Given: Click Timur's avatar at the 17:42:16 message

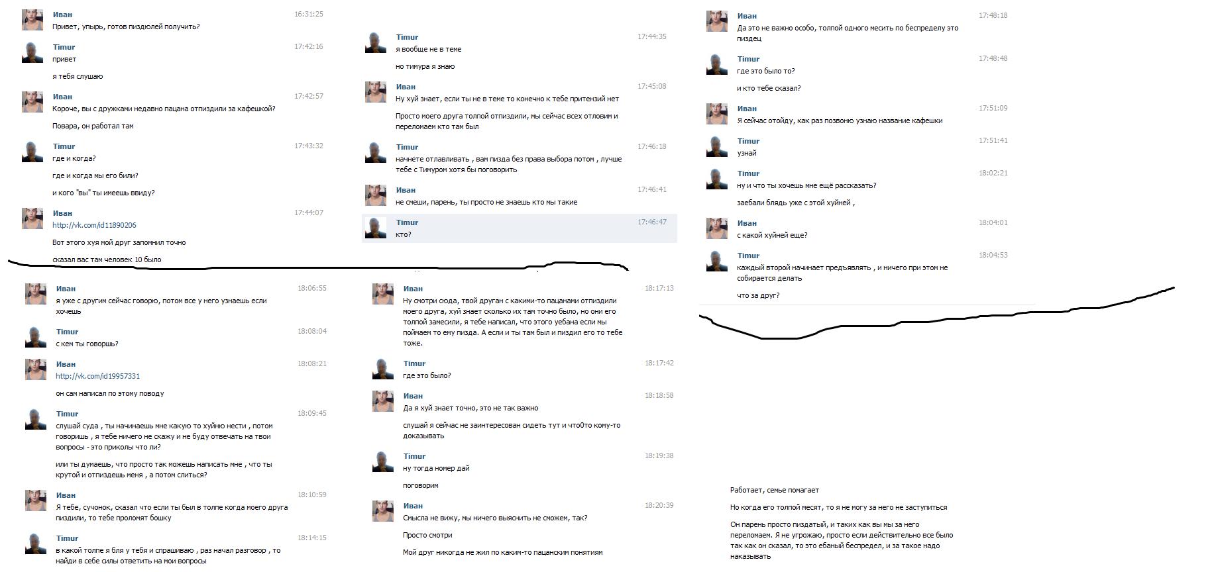Looking at the screenshot, I should (32, 52).
